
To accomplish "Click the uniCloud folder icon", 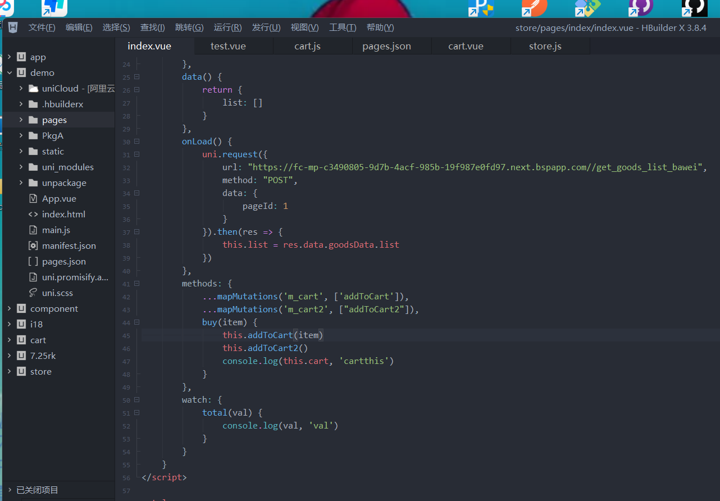I will tap(33, 88).
